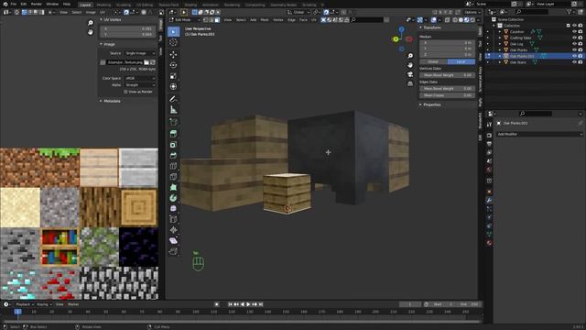Click frame 1 marker on timeline
The height and width of the screenshot is (330, 586).
coord(17,312)
